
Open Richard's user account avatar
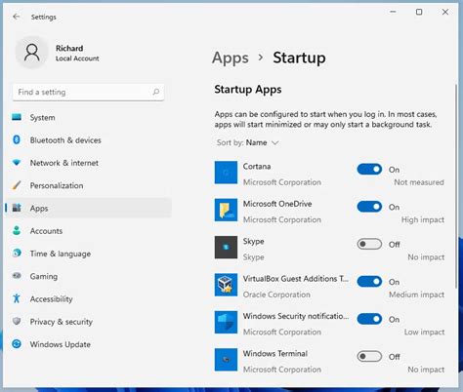coord(32,53)
